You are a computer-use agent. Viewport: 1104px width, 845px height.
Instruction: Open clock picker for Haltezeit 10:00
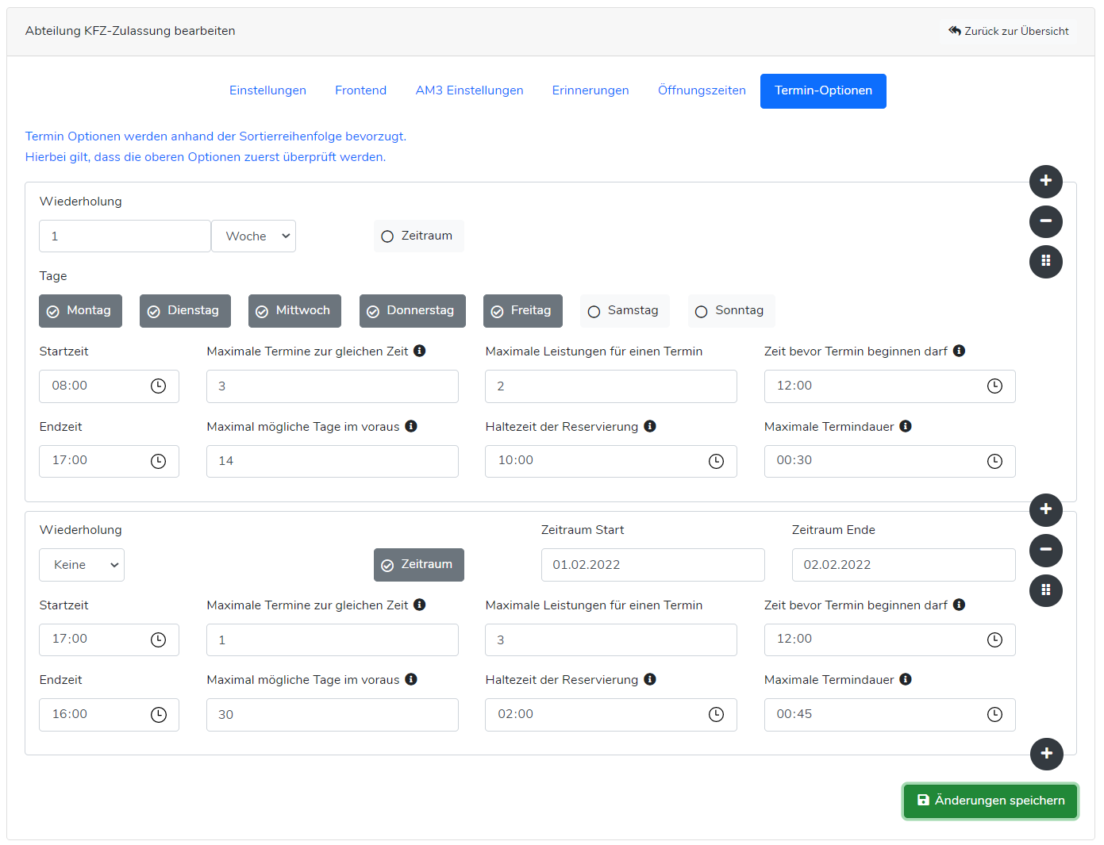716,461
